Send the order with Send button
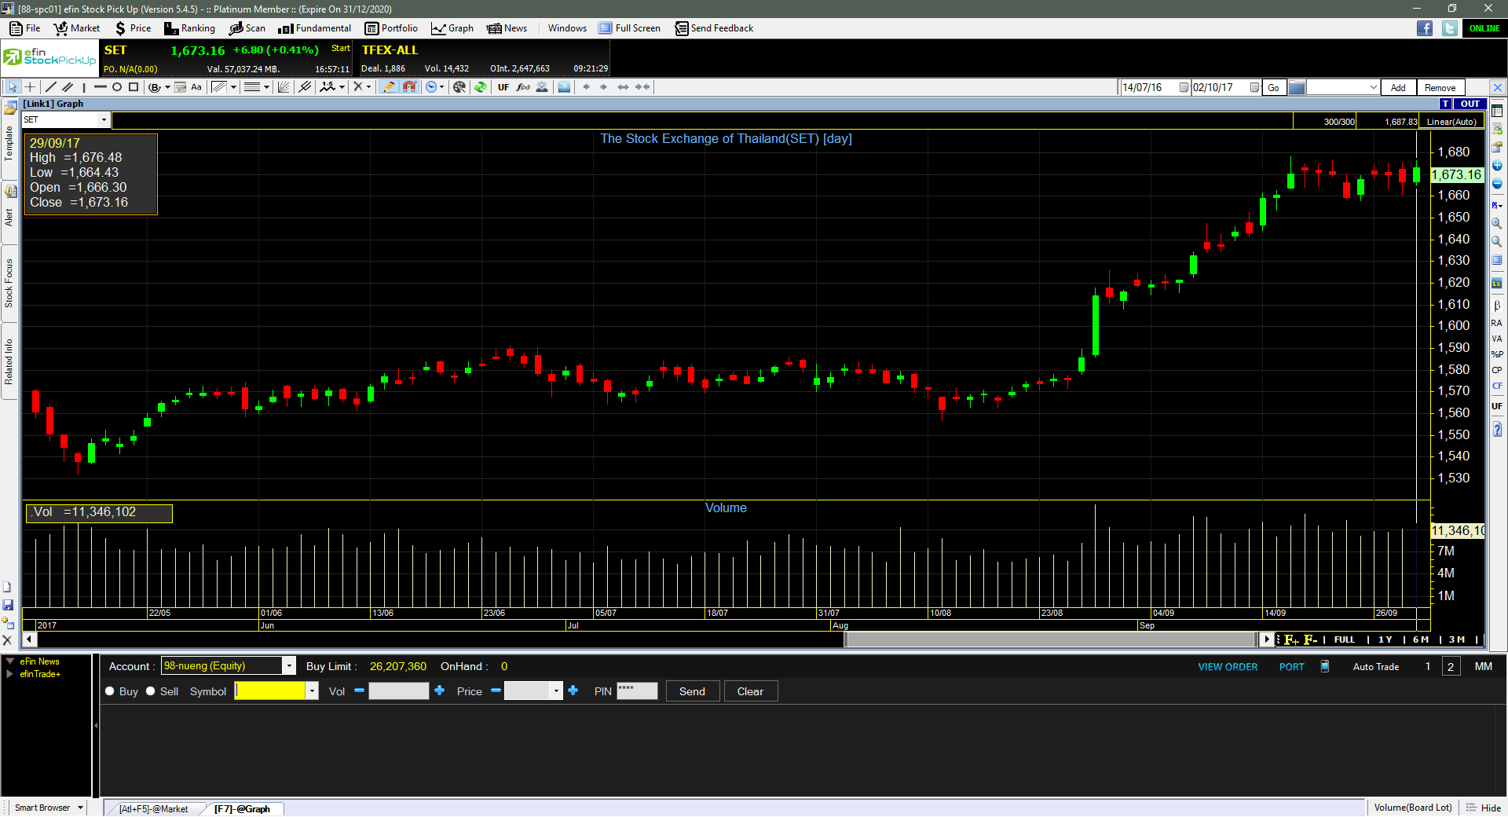The height and width of the screenshot is (817, 1508). pyautogui.click(x=692, y=691)
